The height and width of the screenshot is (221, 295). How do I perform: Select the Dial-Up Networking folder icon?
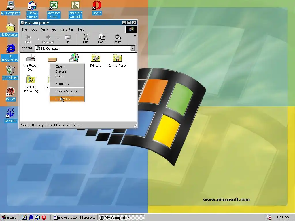[31, 84]
